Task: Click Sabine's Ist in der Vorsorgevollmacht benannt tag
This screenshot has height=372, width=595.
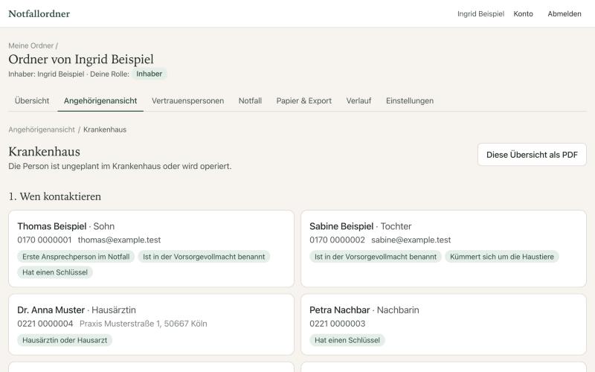Action: point(376,257)
